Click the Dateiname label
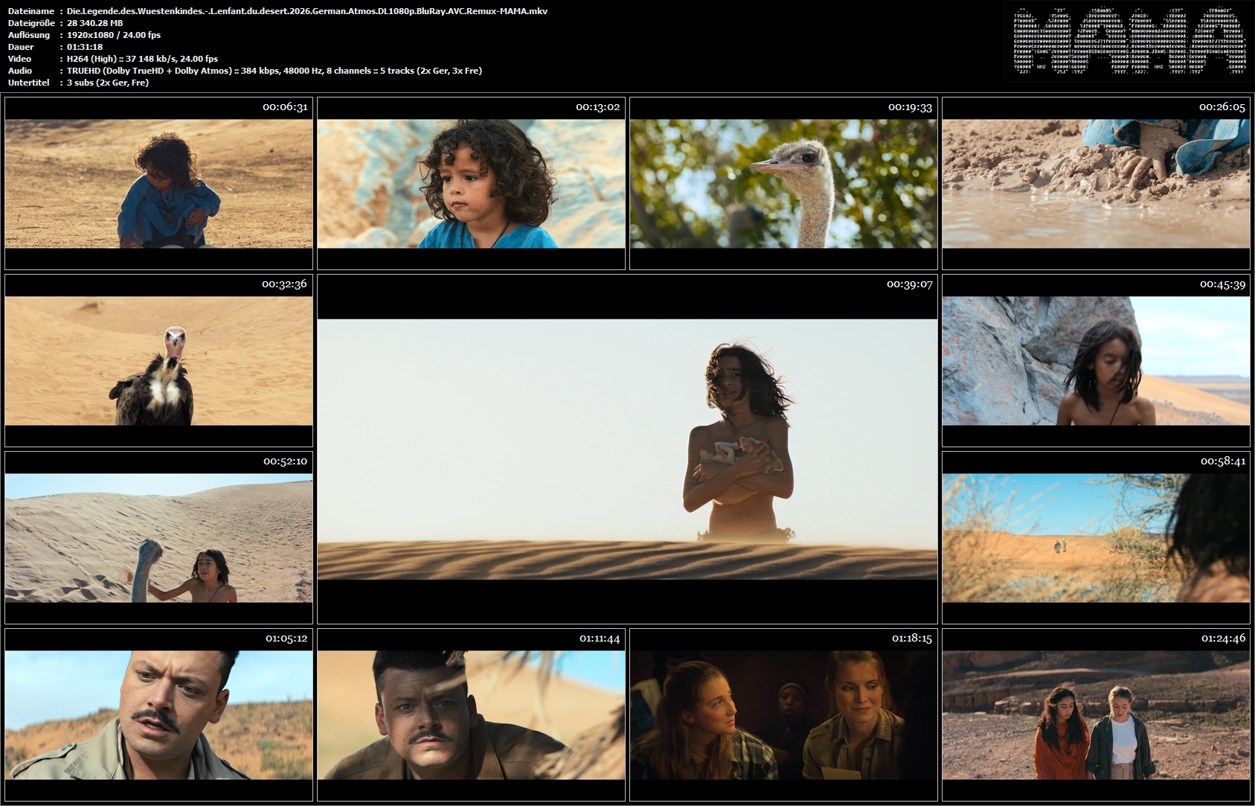This screenshot has width=1255, height=806. point(31,11)
